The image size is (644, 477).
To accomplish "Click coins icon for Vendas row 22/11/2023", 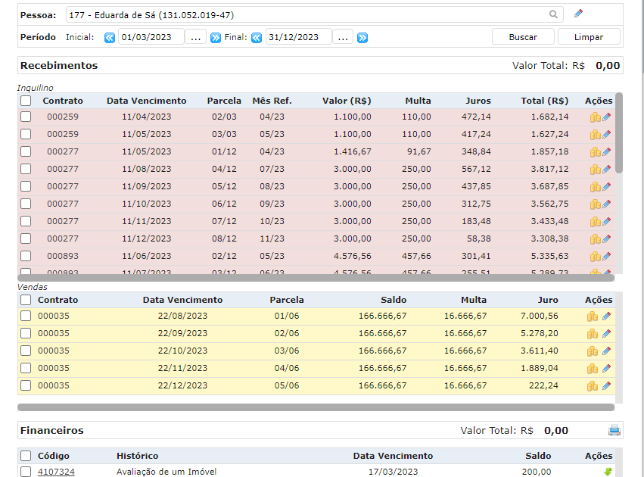I will coord(593,369).
